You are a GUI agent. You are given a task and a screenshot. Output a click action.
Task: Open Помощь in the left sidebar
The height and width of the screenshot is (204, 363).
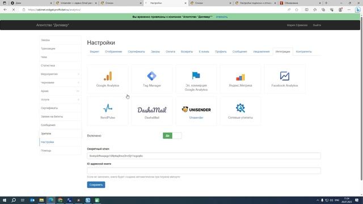[60, 151]
